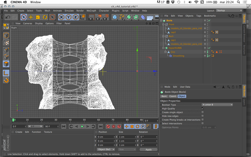The image size is (251, 157).
Task: Collapse the Goo object node
Action: coord(166,52)
